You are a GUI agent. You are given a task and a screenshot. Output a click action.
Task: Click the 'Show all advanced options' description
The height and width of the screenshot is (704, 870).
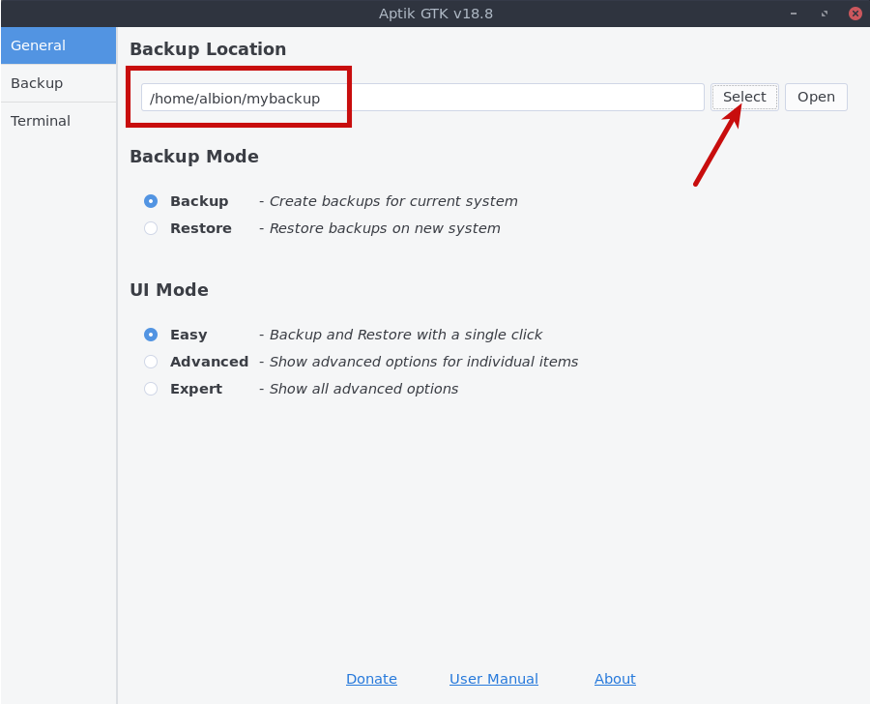tap(358, 389)
